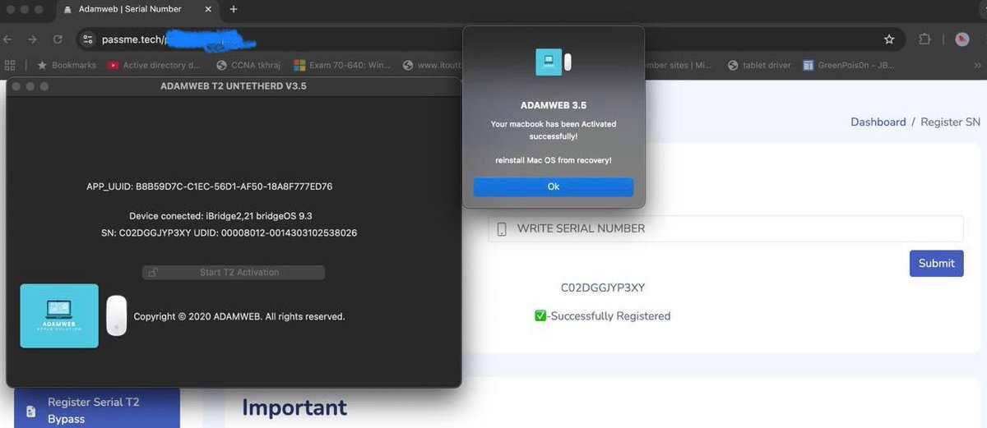987x428 pixels.
Task: Click the Submit button
Action: 936,263
